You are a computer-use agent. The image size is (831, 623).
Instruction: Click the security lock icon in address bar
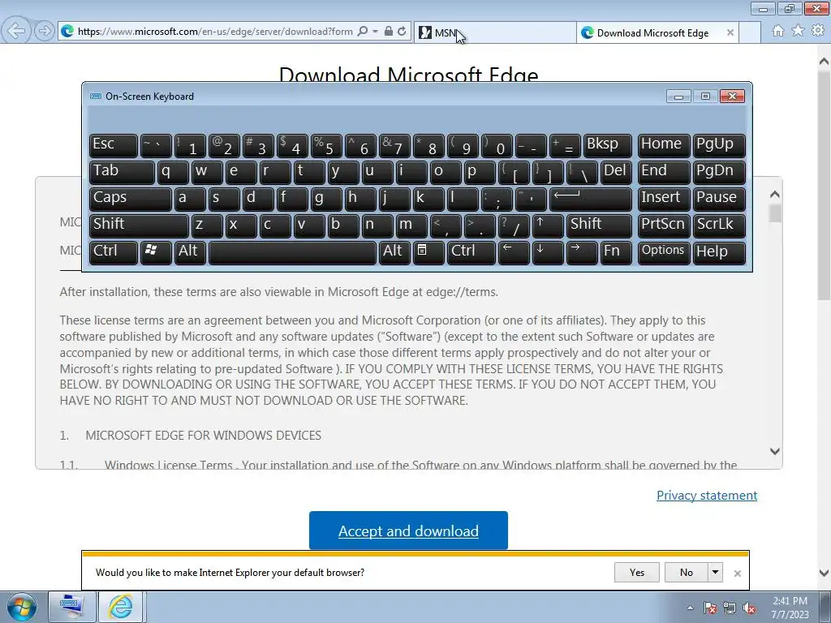tap(389, 32)
